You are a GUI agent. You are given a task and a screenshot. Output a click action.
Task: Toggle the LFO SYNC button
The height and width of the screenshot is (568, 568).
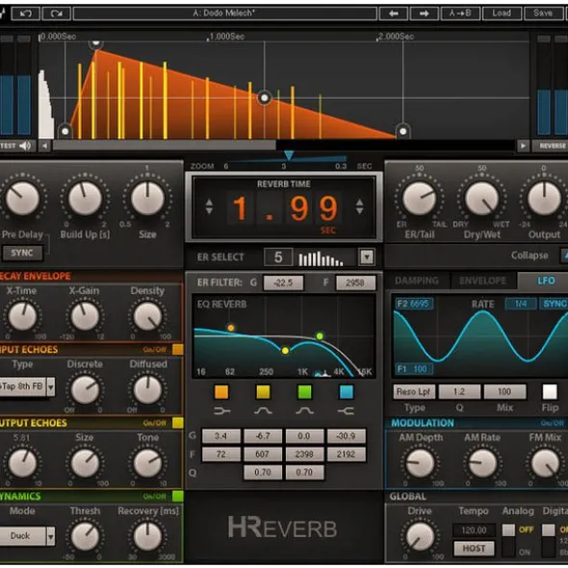click(x=555, y=304)
